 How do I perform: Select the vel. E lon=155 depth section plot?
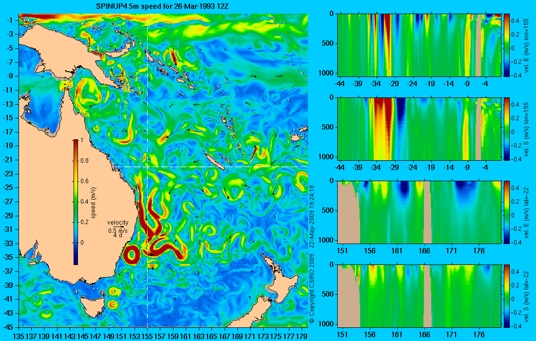(419, 45)
